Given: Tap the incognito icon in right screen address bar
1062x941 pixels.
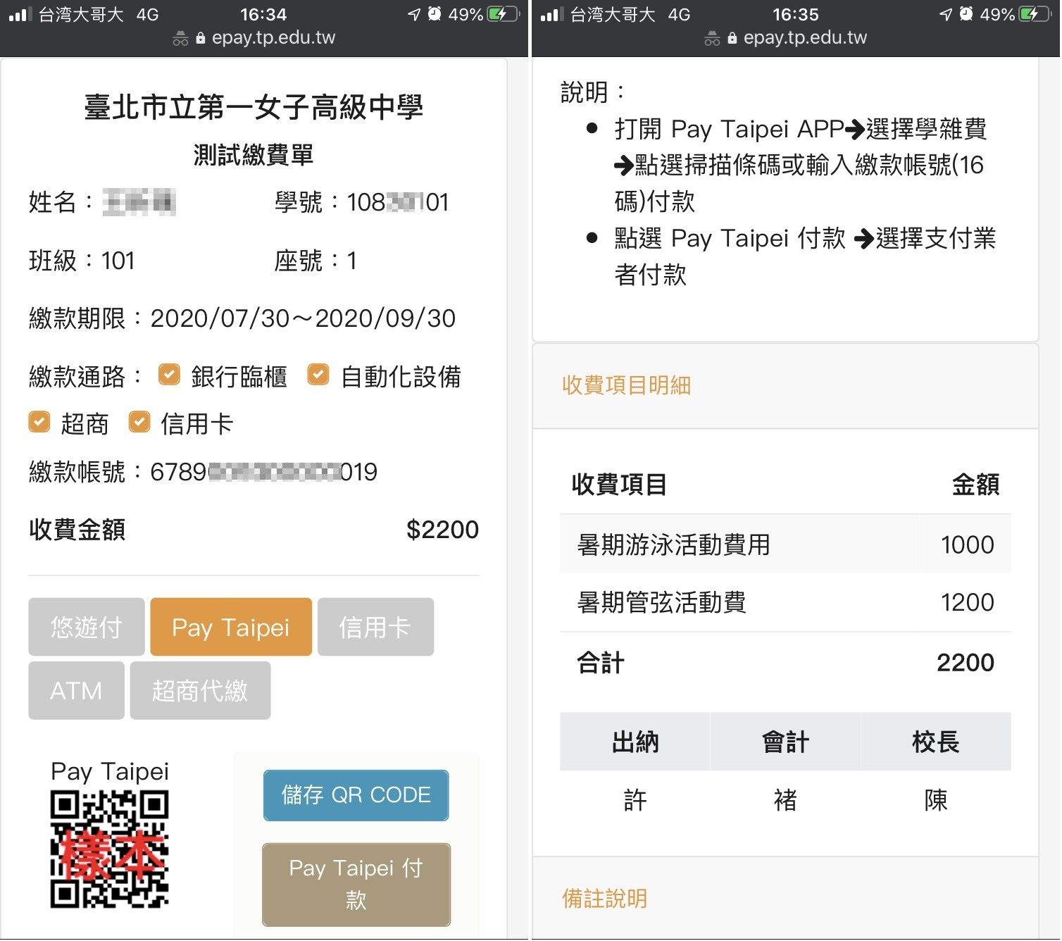Looking at the screenshot, I should point(713,39).
